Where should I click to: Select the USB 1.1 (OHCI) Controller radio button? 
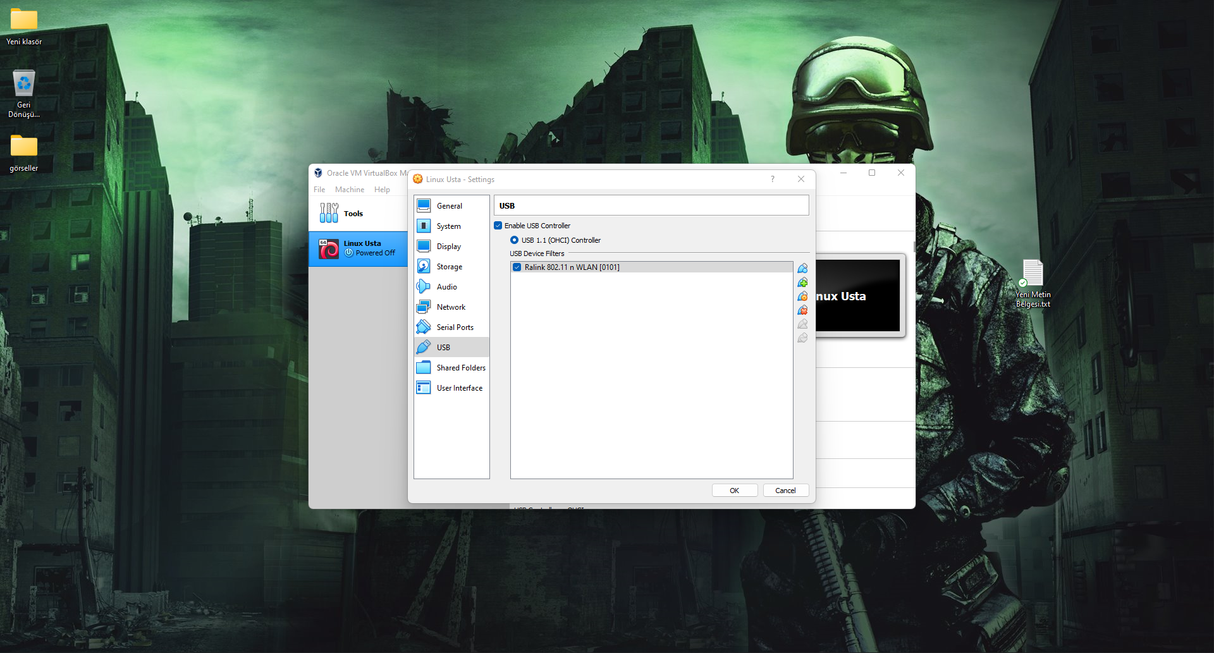(514, 240)
